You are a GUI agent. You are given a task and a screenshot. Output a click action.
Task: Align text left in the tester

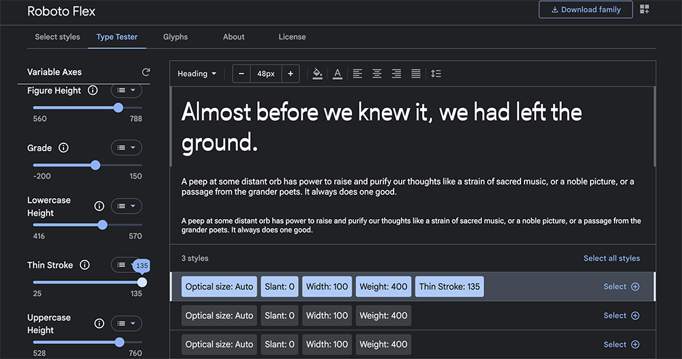click(x=357, y=74)
